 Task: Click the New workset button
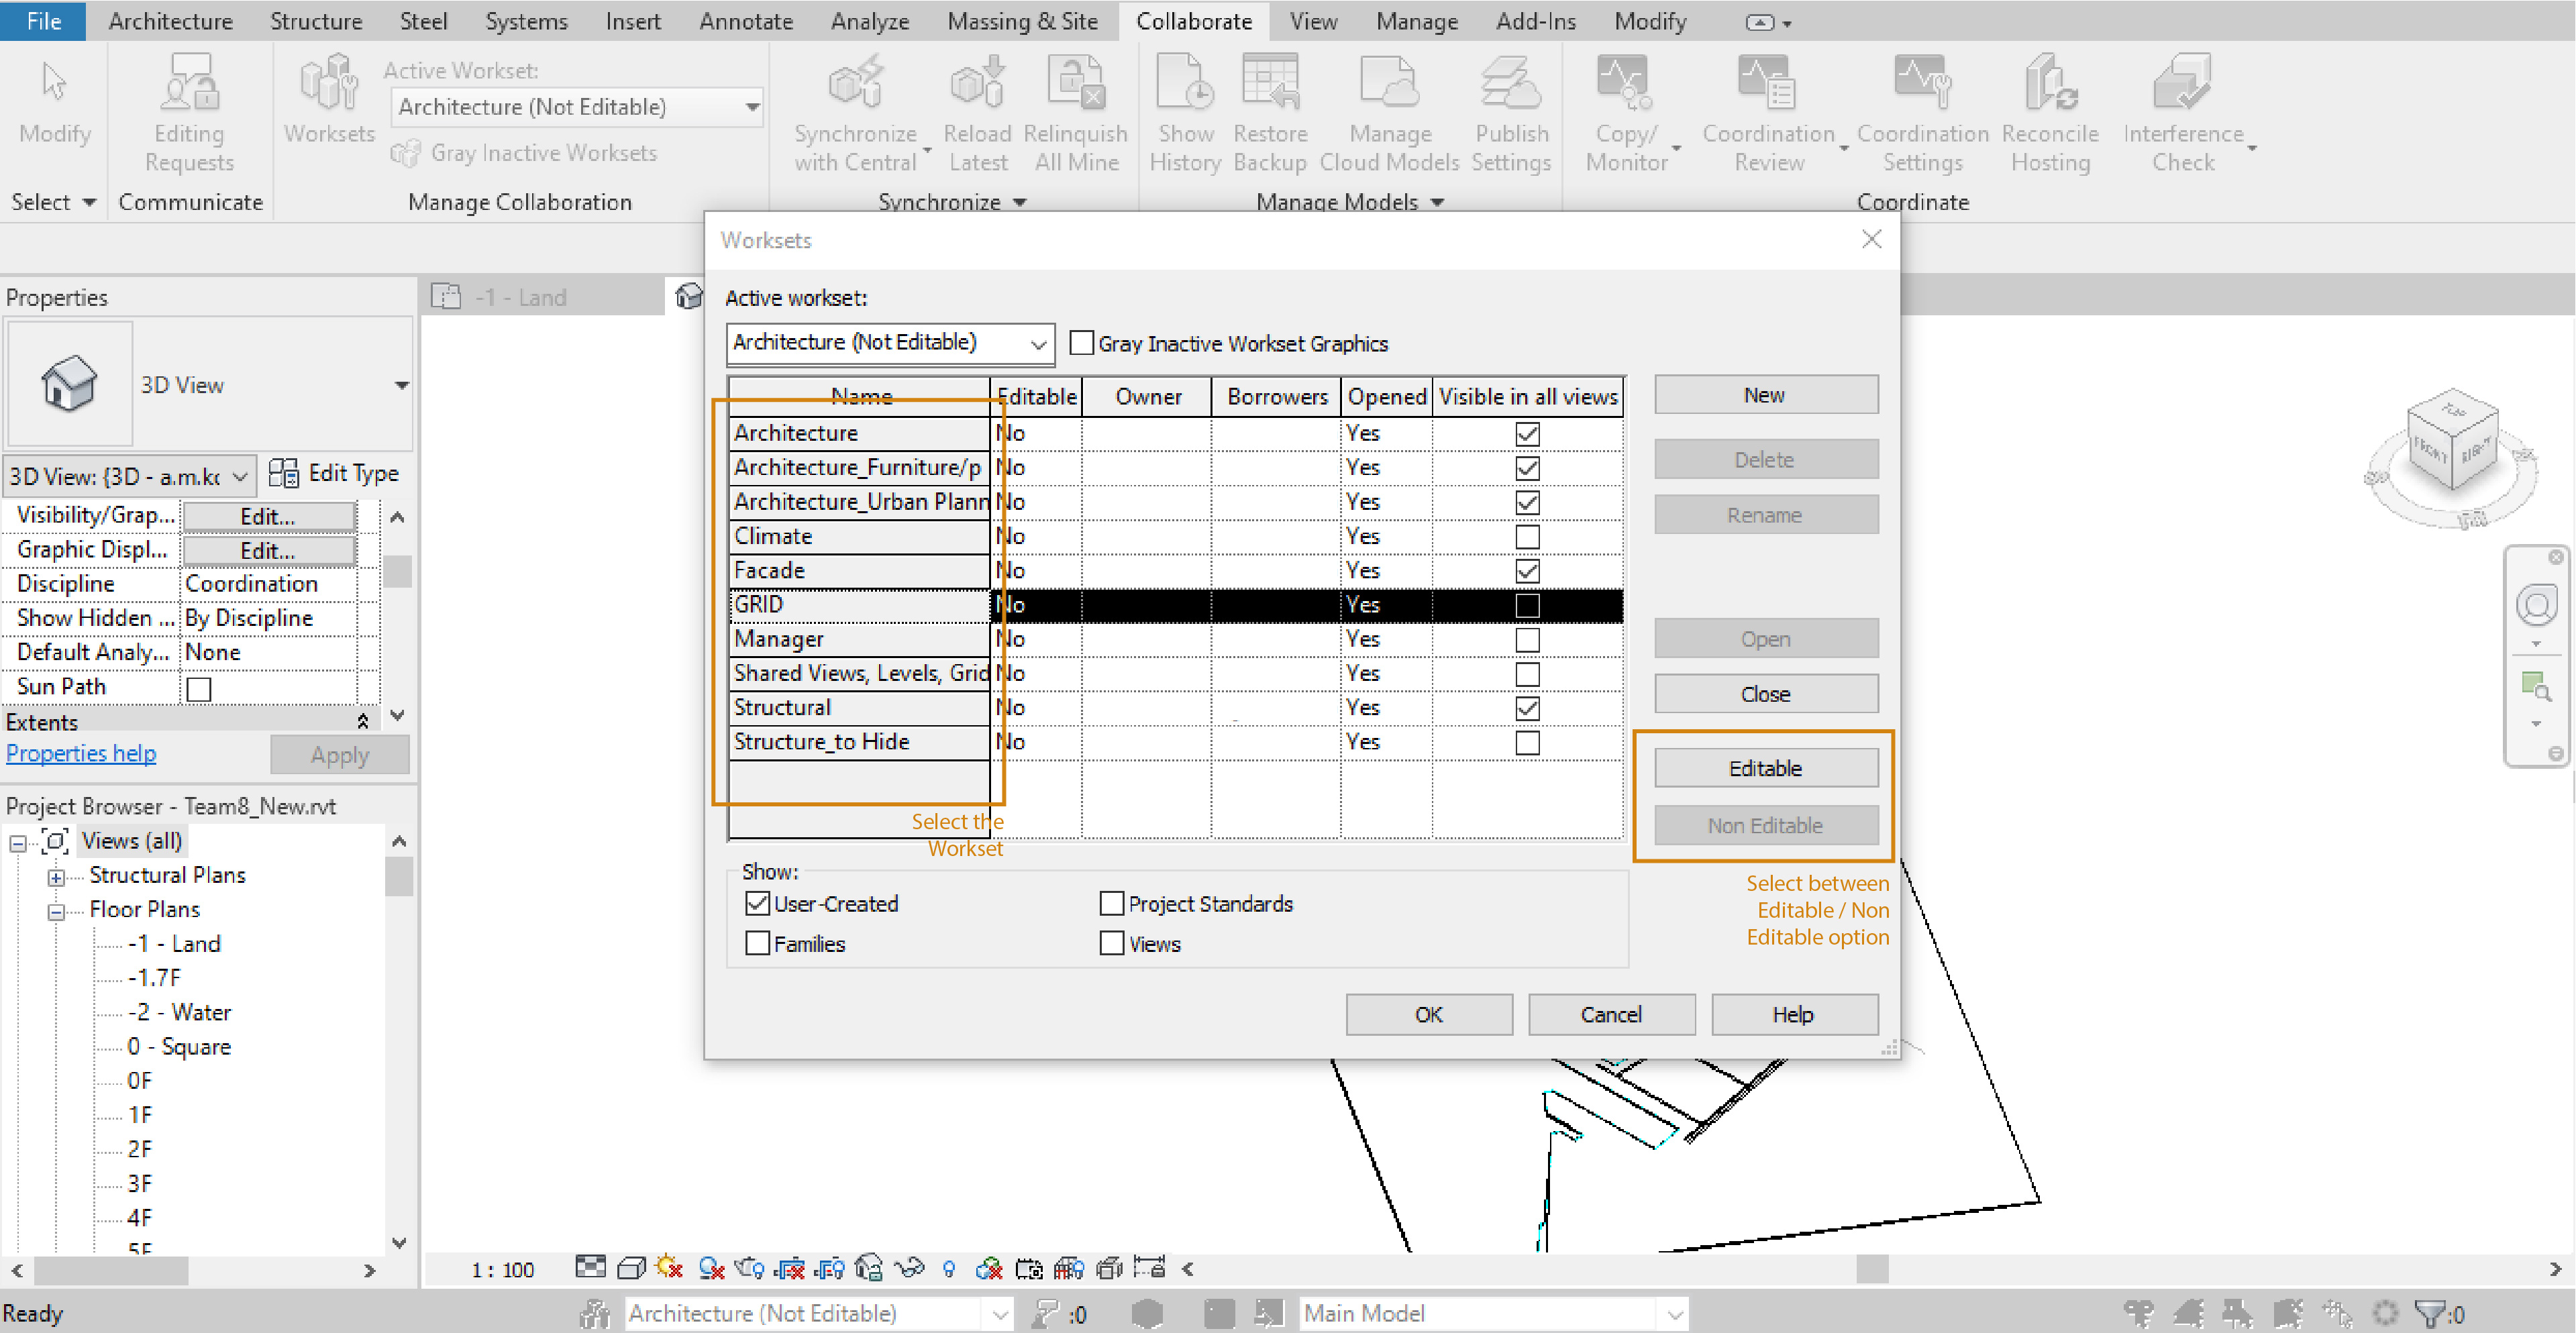1765,394
